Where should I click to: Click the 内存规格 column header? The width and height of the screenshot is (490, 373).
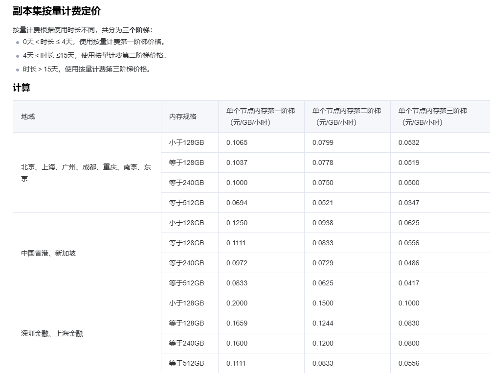[183, 117]
